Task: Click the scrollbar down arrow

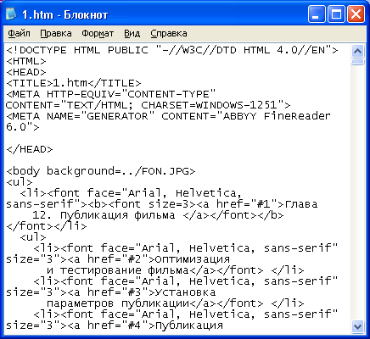Action: coord(358,326)
